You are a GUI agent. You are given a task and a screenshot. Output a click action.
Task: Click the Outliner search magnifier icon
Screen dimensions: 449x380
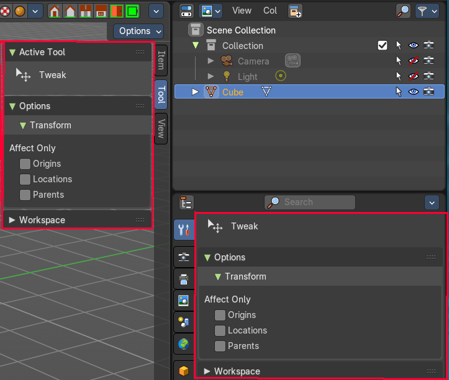403,11
